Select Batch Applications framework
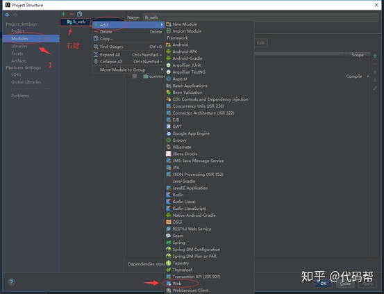Viewport: 384px width, 294px height. 210,85
